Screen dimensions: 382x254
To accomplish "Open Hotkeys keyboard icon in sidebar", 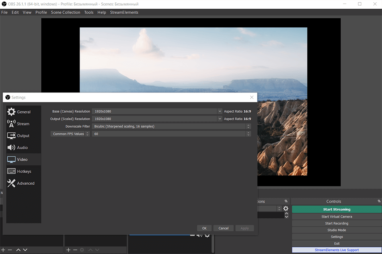I will (12, 171).
